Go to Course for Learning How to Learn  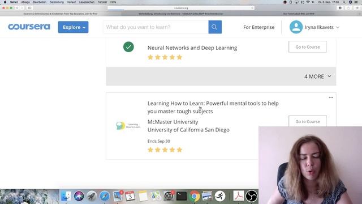tap(308, 121)
